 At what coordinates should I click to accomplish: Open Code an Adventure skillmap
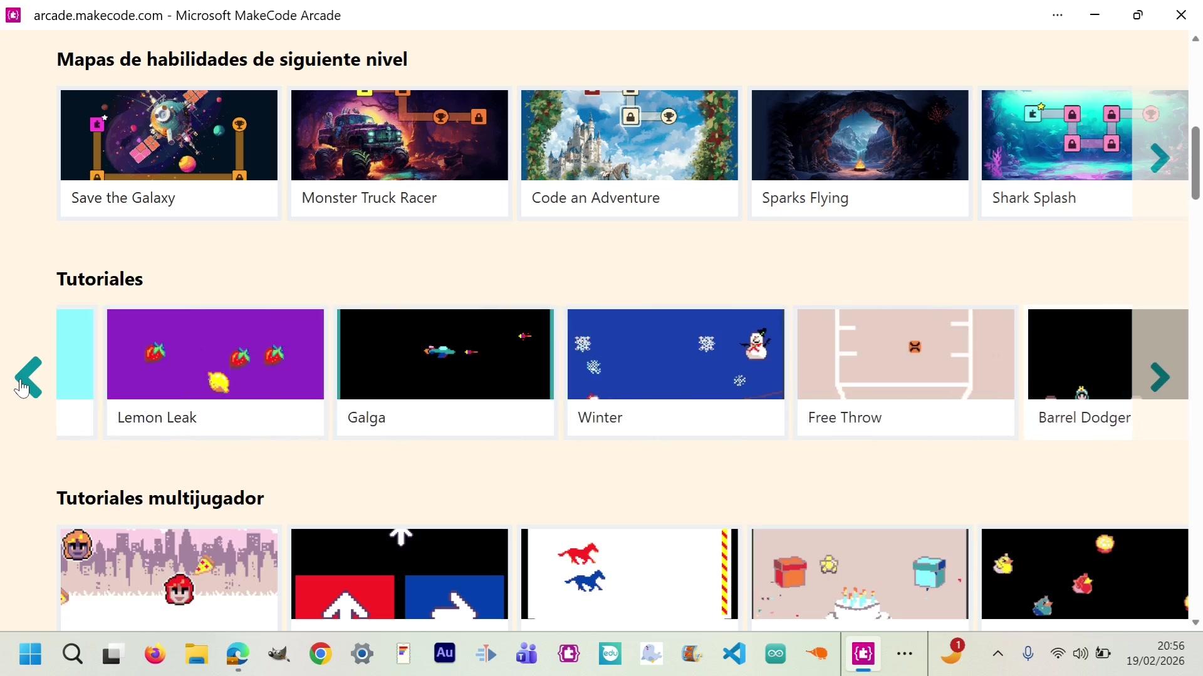[629, 153]
